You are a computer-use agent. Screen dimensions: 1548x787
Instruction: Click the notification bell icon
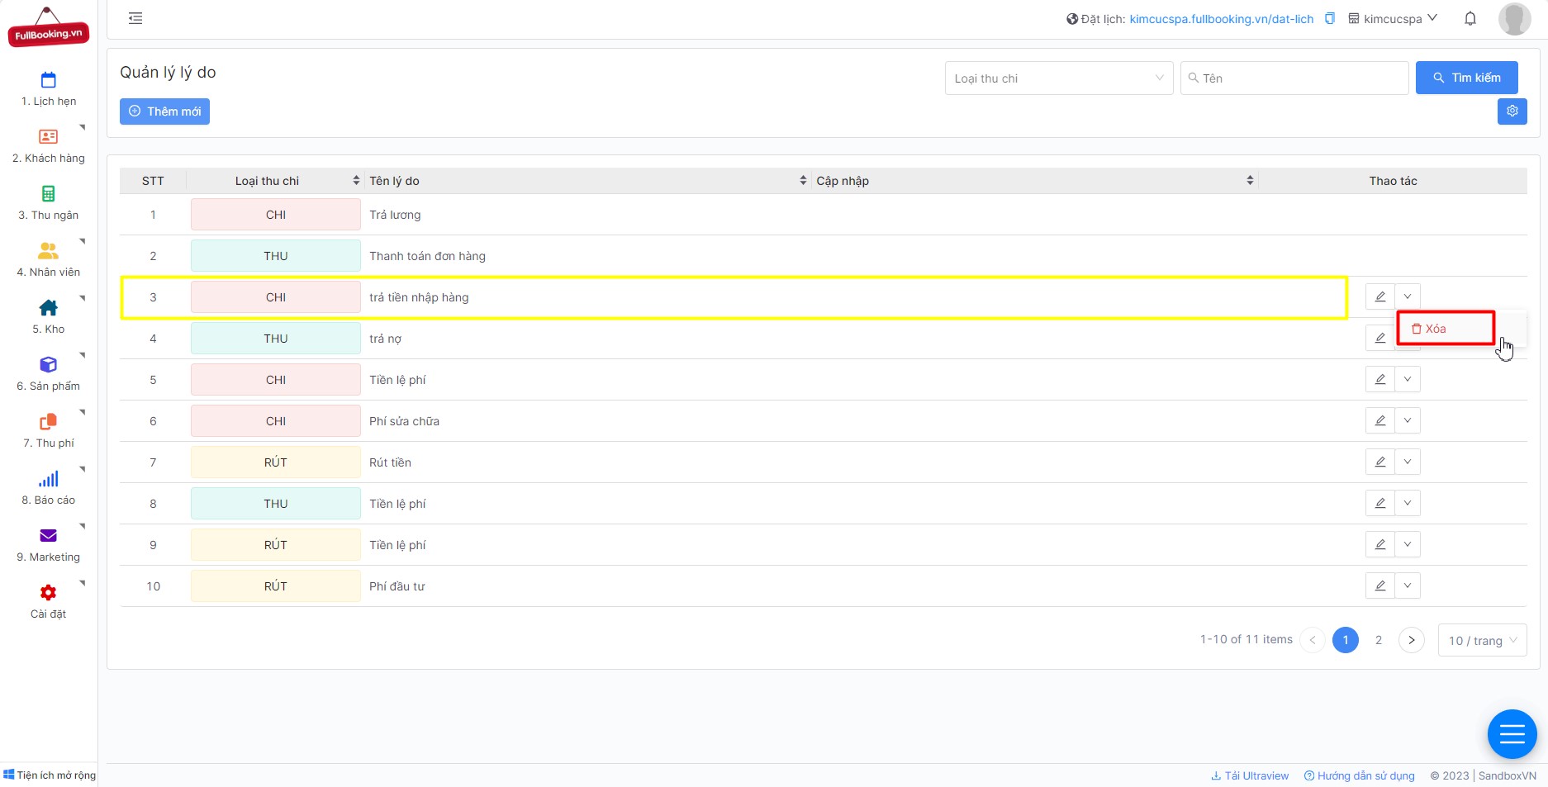click(x=1470, y=18)
